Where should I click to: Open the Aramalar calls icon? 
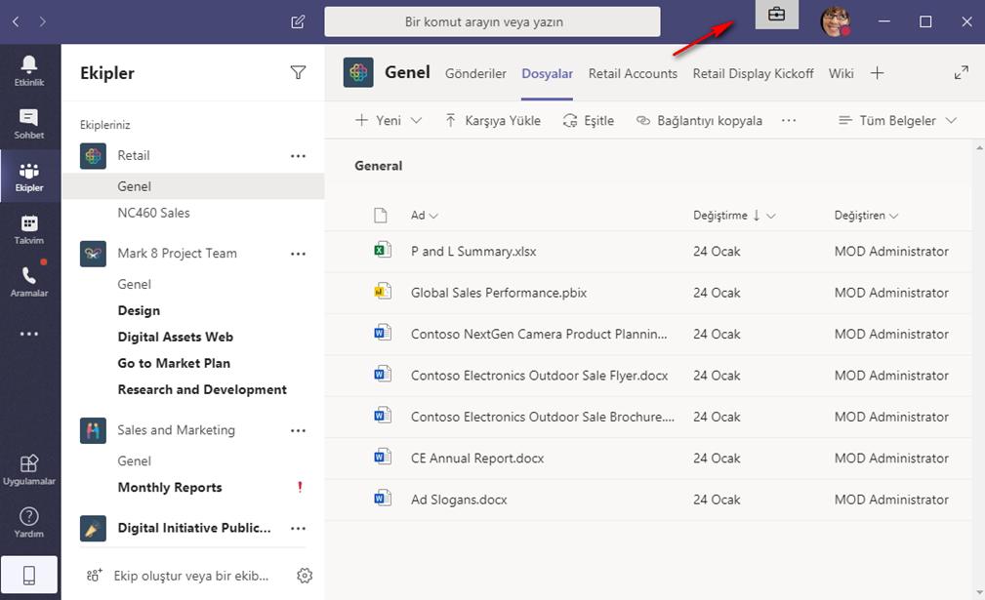tap(29, 282)
